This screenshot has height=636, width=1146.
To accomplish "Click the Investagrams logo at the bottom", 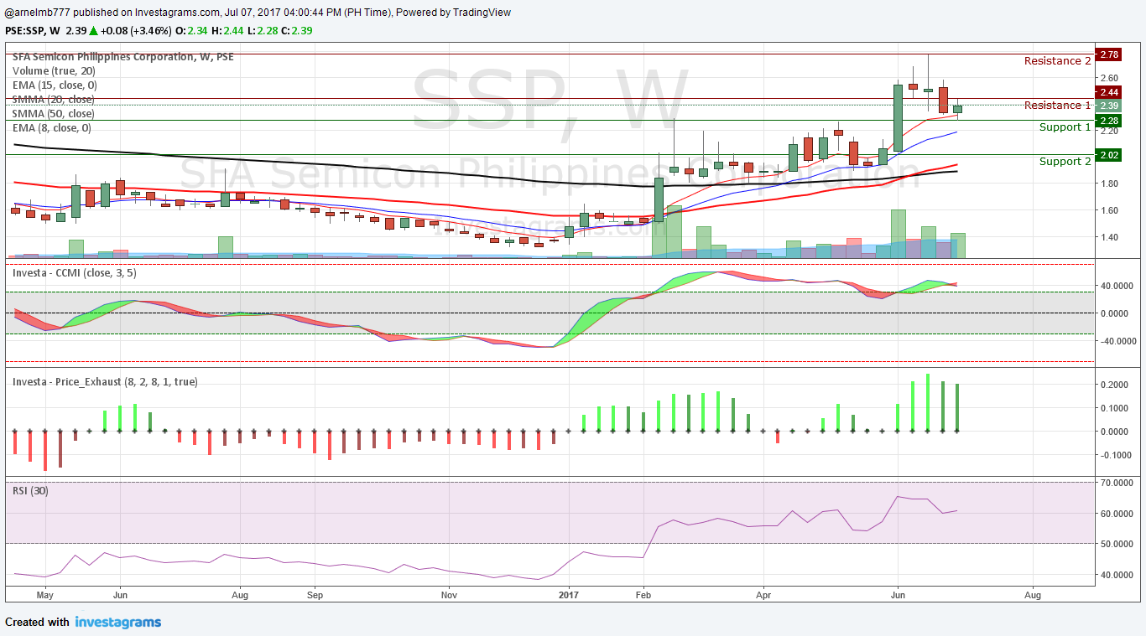I will [x=117, y=622].
